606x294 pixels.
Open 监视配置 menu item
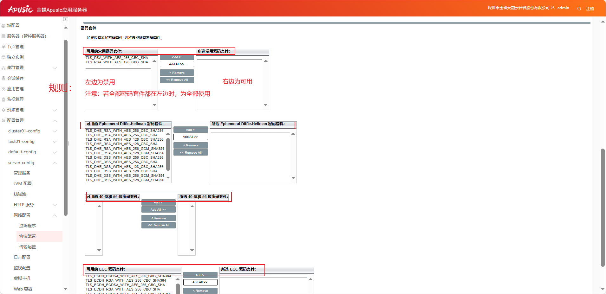(x=22, y=268)
